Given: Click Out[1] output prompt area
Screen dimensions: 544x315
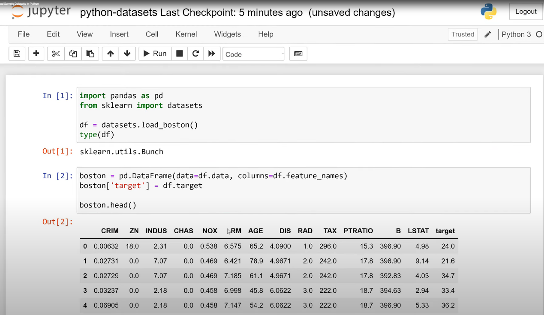Looking at the screenshot, I should coord(58,151).
